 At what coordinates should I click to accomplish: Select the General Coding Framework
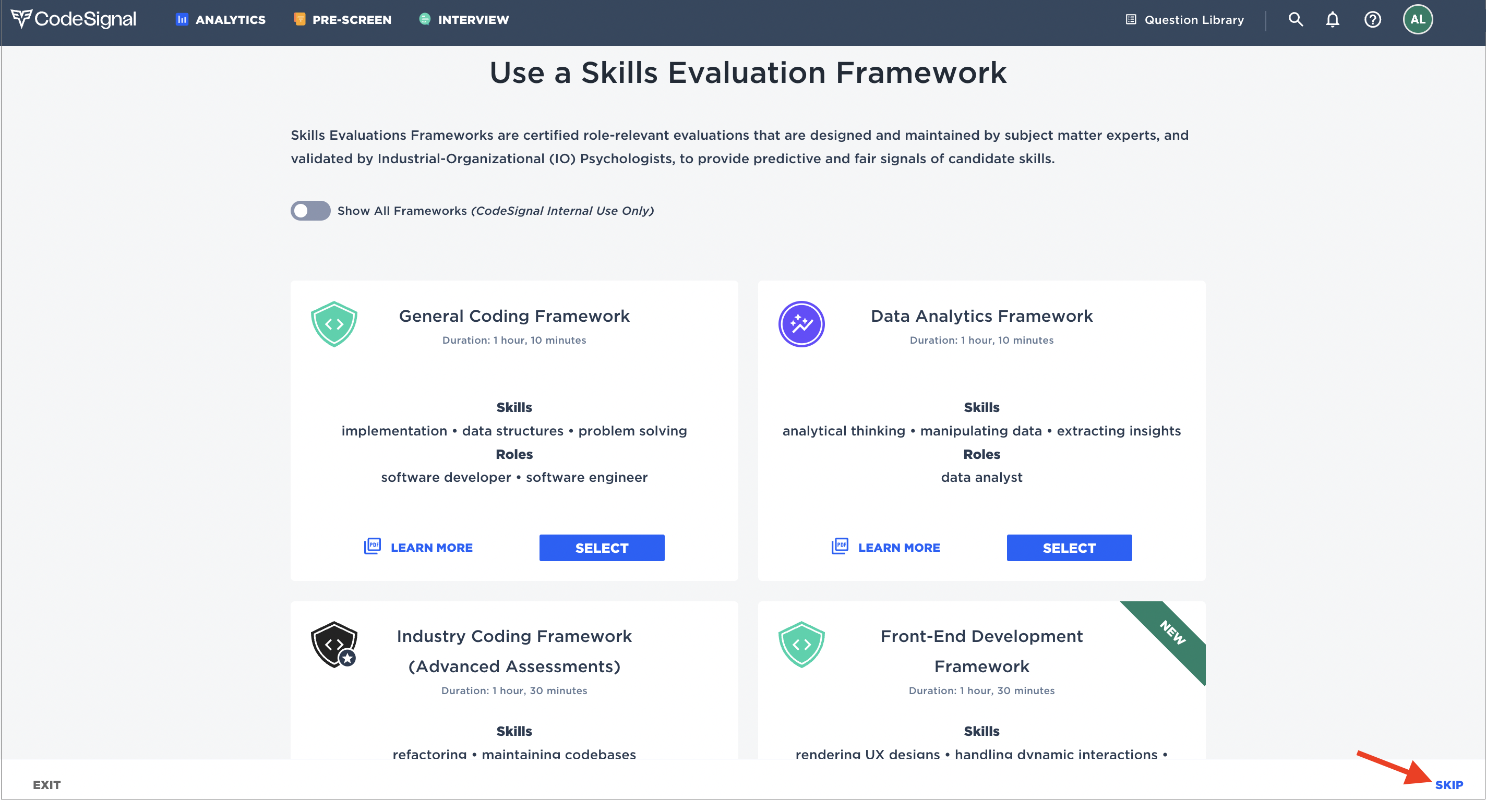click(602, 548)
